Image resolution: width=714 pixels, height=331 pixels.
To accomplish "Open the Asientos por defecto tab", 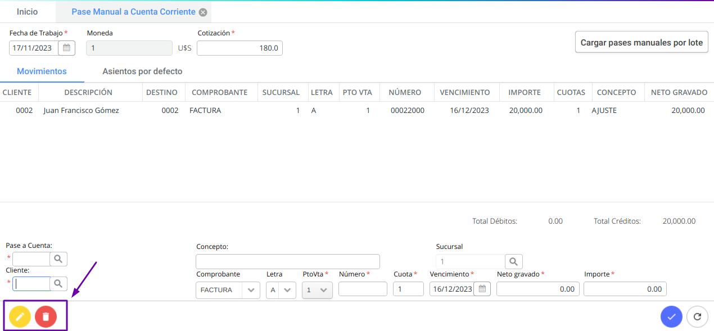I will (x=142, y=71).
